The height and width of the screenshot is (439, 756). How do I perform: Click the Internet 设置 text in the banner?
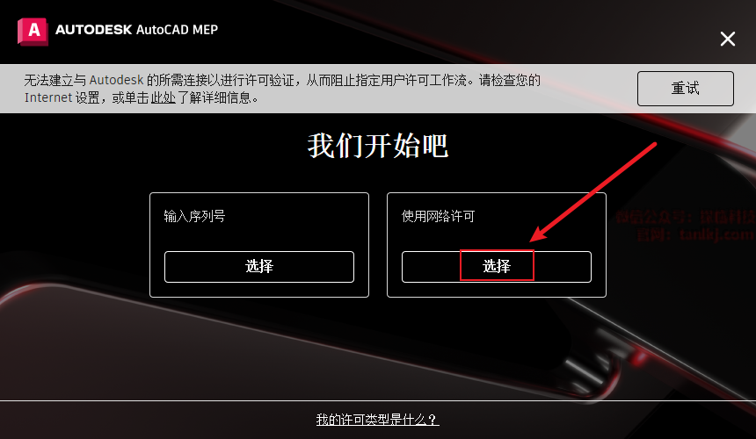[x=62, y=97]
